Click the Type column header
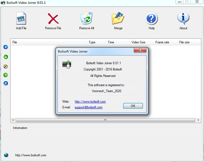 (96, 42)
